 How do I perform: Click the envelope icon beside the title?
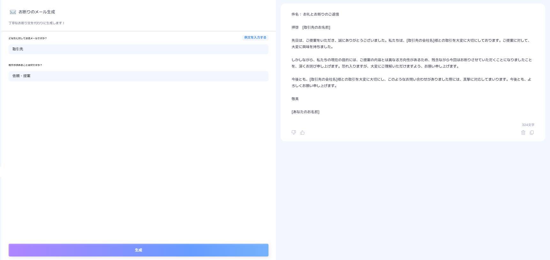point(13,12)
